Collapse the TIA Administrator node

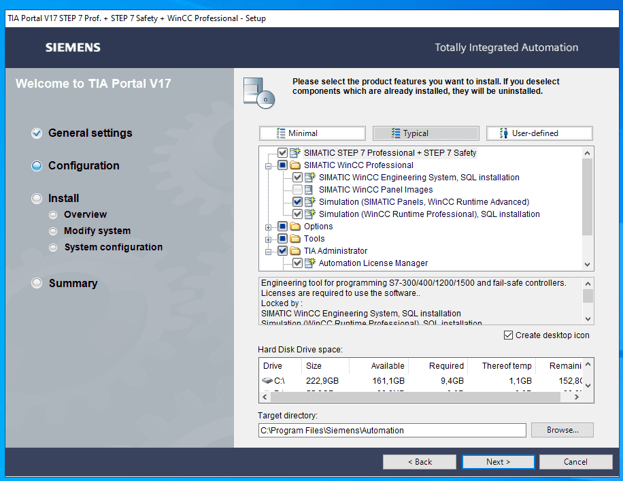(x=268, y=252)
